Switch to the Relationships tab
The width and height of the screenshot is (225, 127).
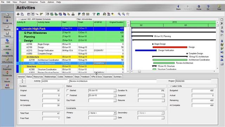(x=50, y=77)
